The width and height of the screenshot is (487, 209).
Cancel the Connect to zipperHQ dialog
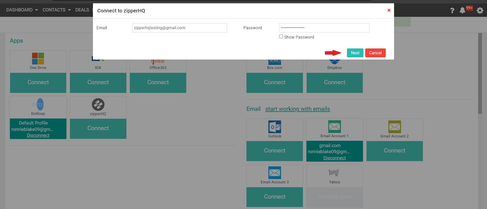click(375, 53)
